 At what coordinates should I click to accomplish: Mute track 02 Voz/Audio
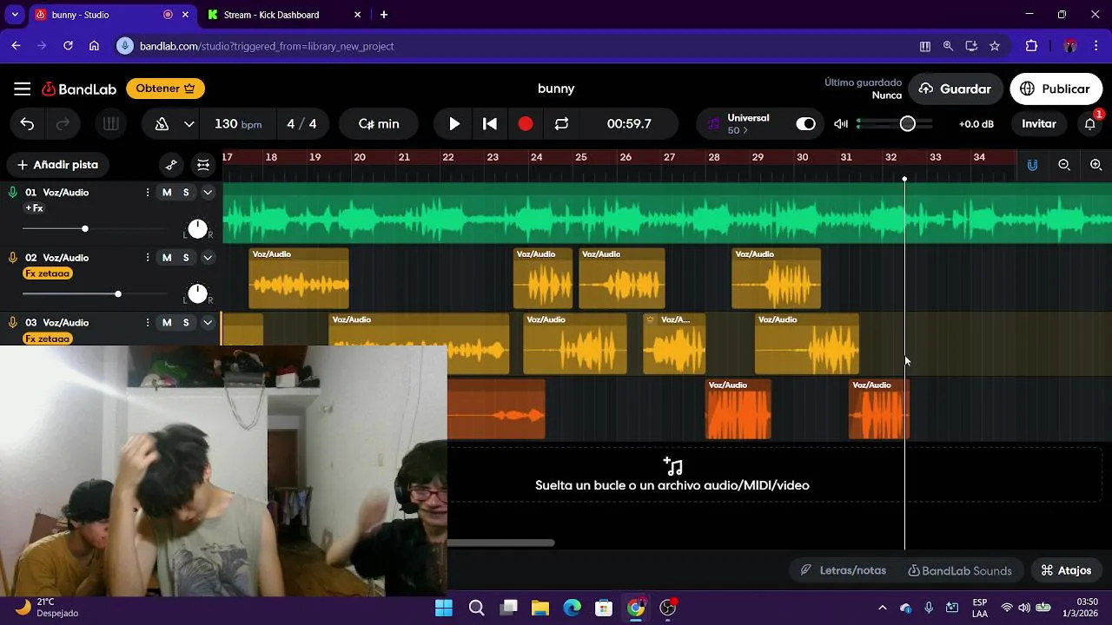[x=167, y=258]
